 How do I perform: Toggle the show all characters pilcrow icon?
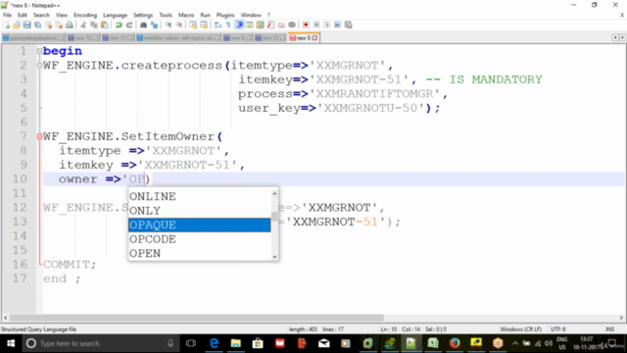(228, 25)
